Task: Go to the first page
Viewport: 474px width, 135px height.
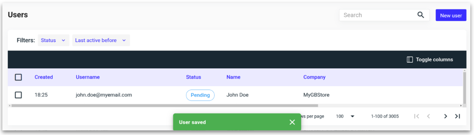Action: tap(417, 116)
